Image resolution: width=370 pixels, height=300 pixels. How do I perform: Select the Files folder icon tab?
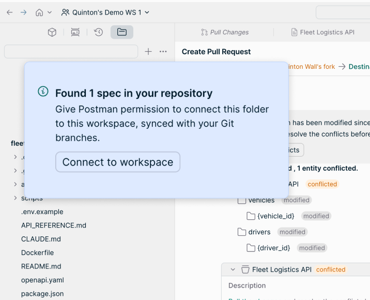tap(122, 32)
